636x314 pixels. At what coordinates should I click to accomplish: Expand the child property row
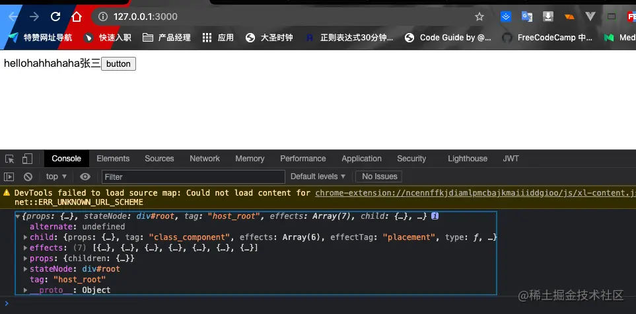[26, 237]
